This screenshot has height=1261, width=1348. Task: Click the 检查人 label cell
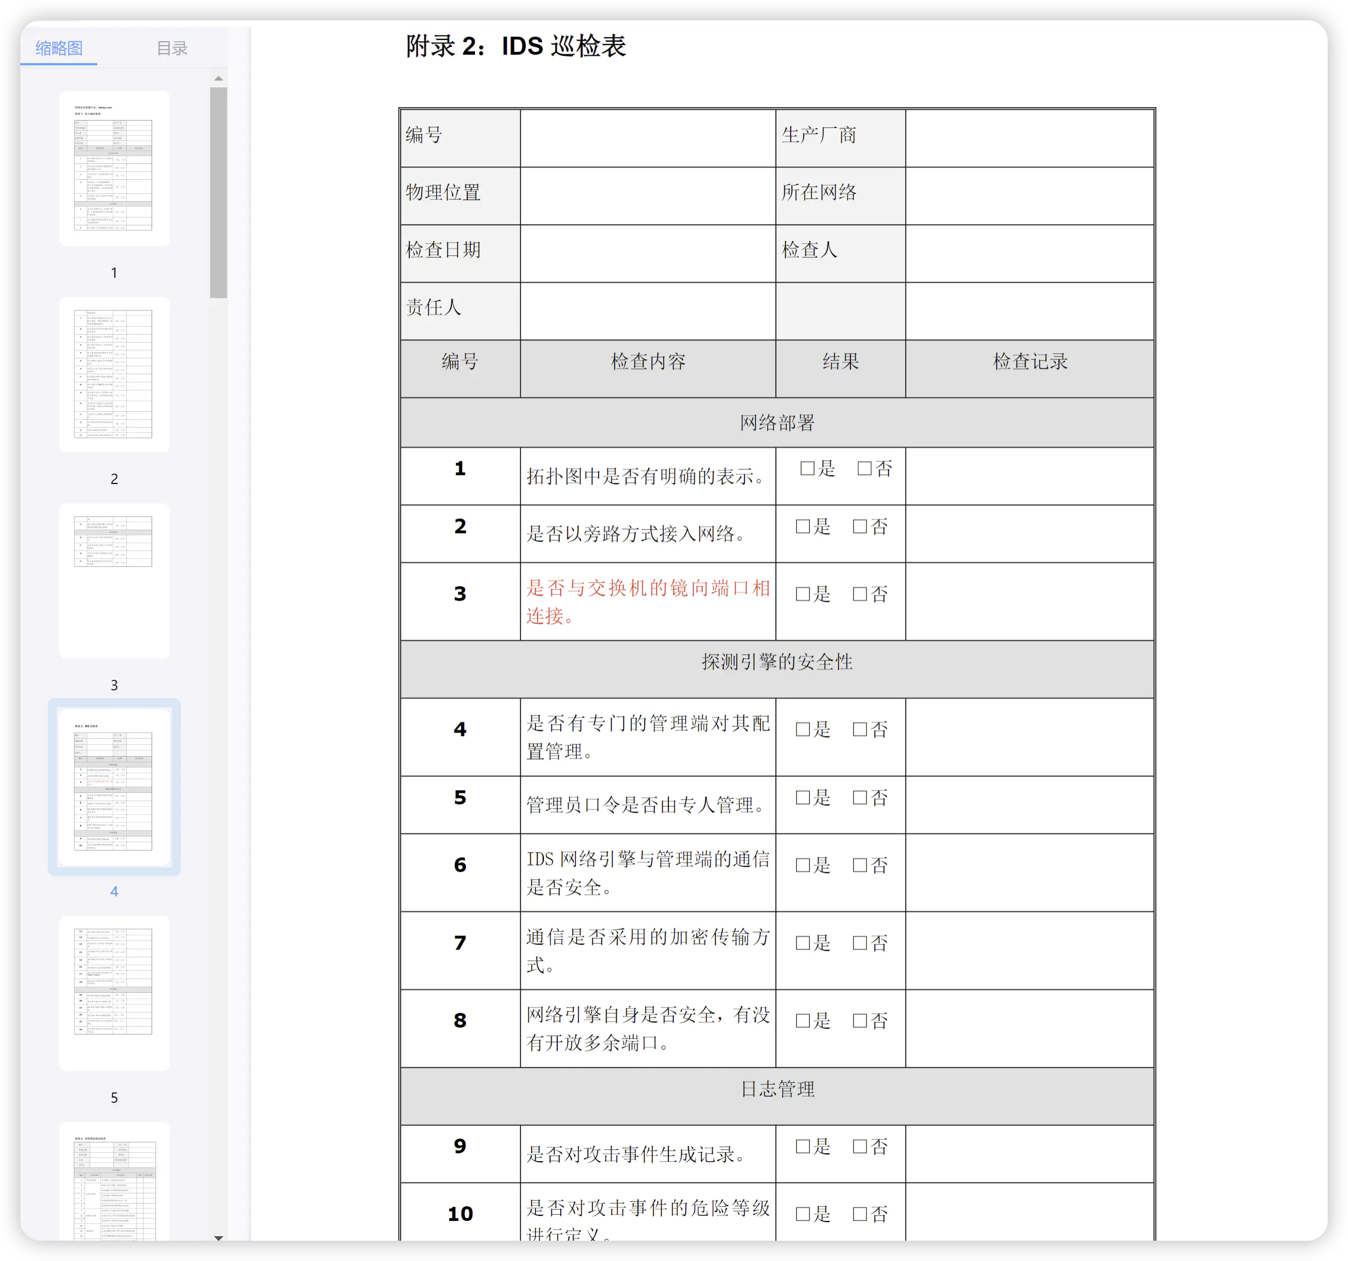click(x=841, y=254)
